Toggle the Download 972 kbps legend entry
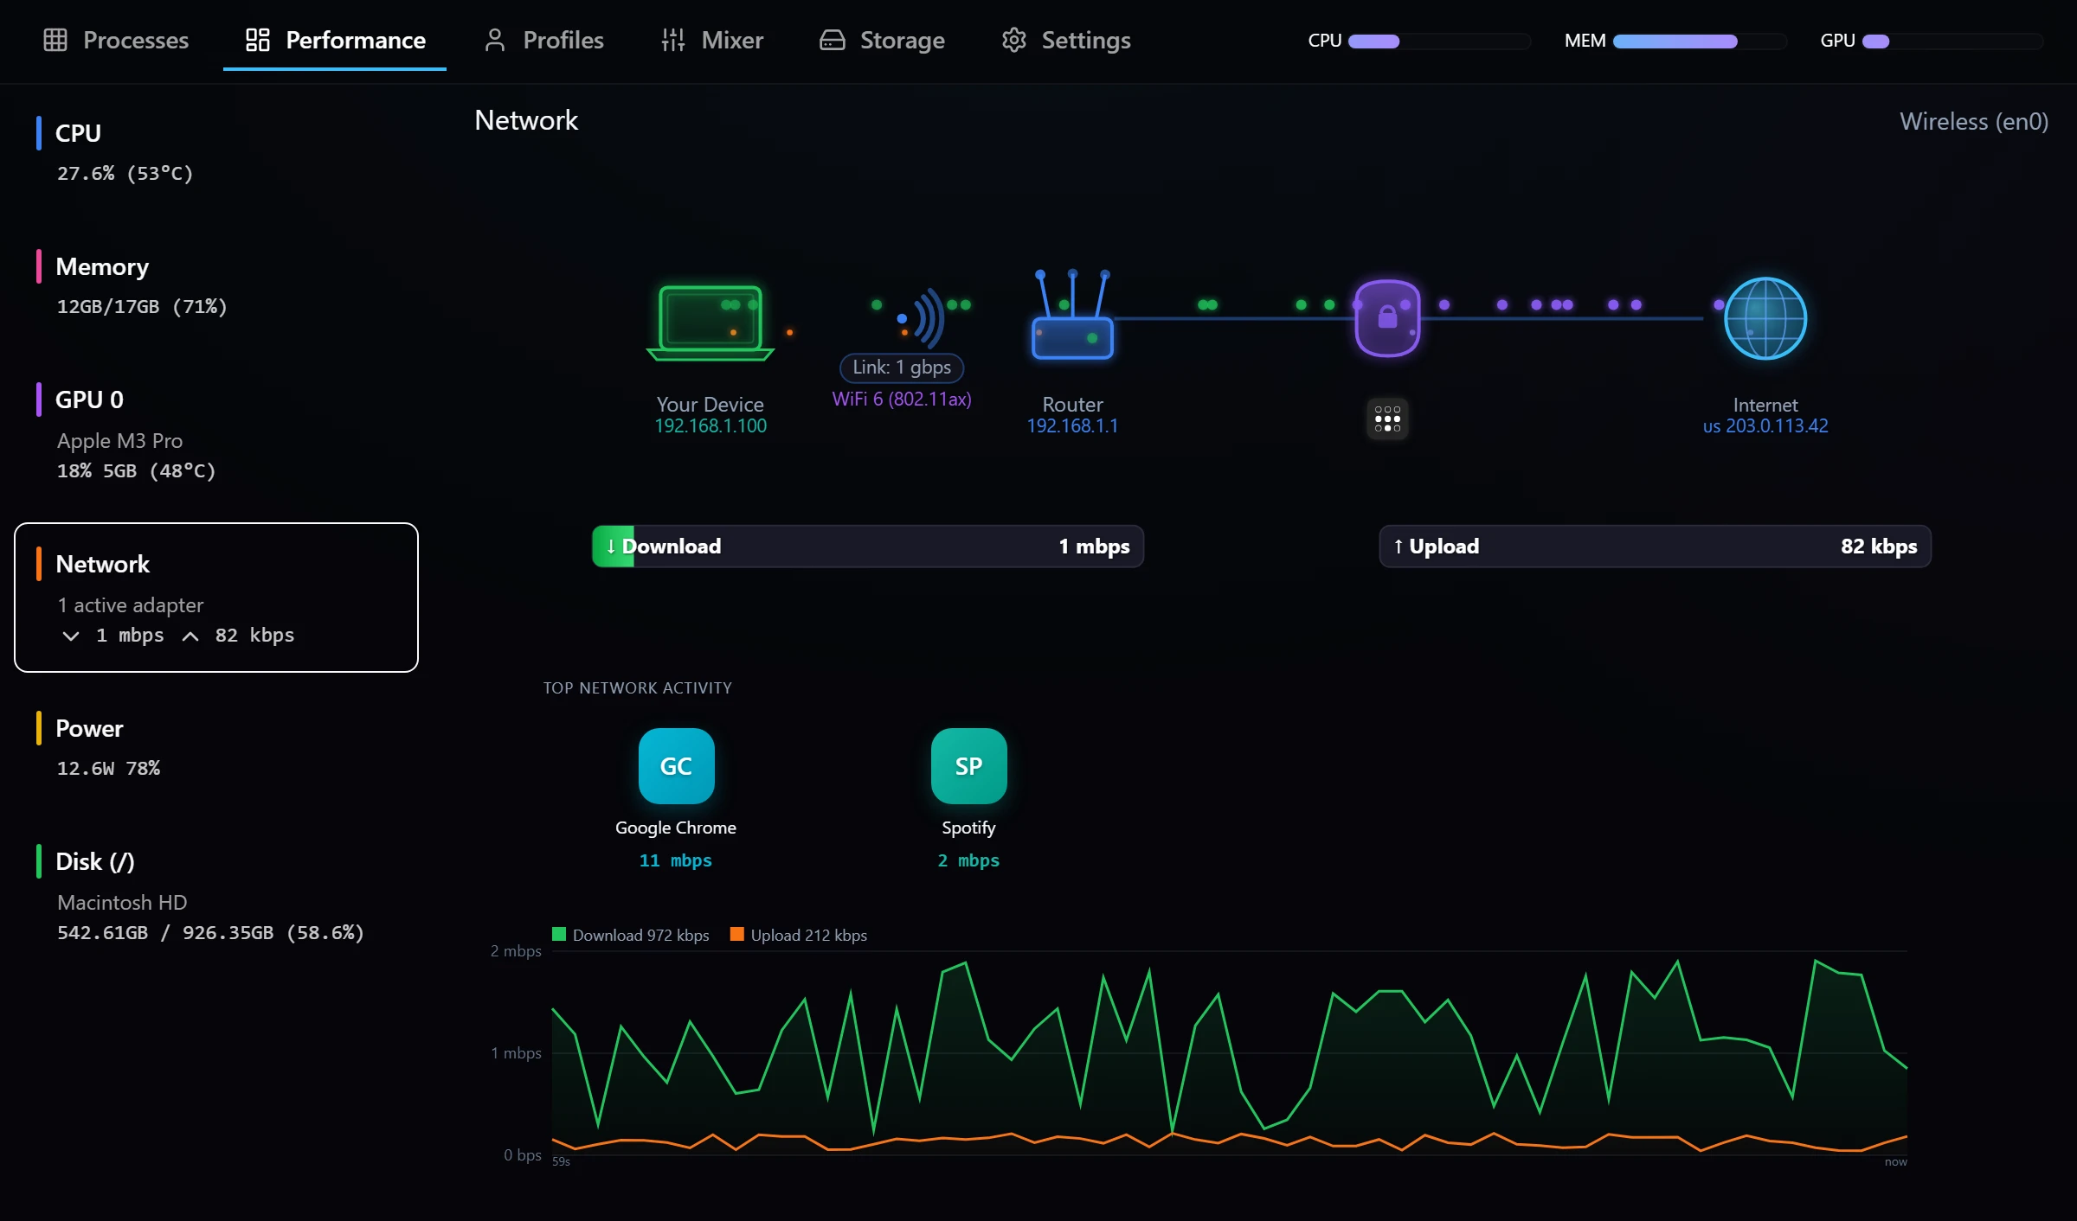 [x=631, y=935]
